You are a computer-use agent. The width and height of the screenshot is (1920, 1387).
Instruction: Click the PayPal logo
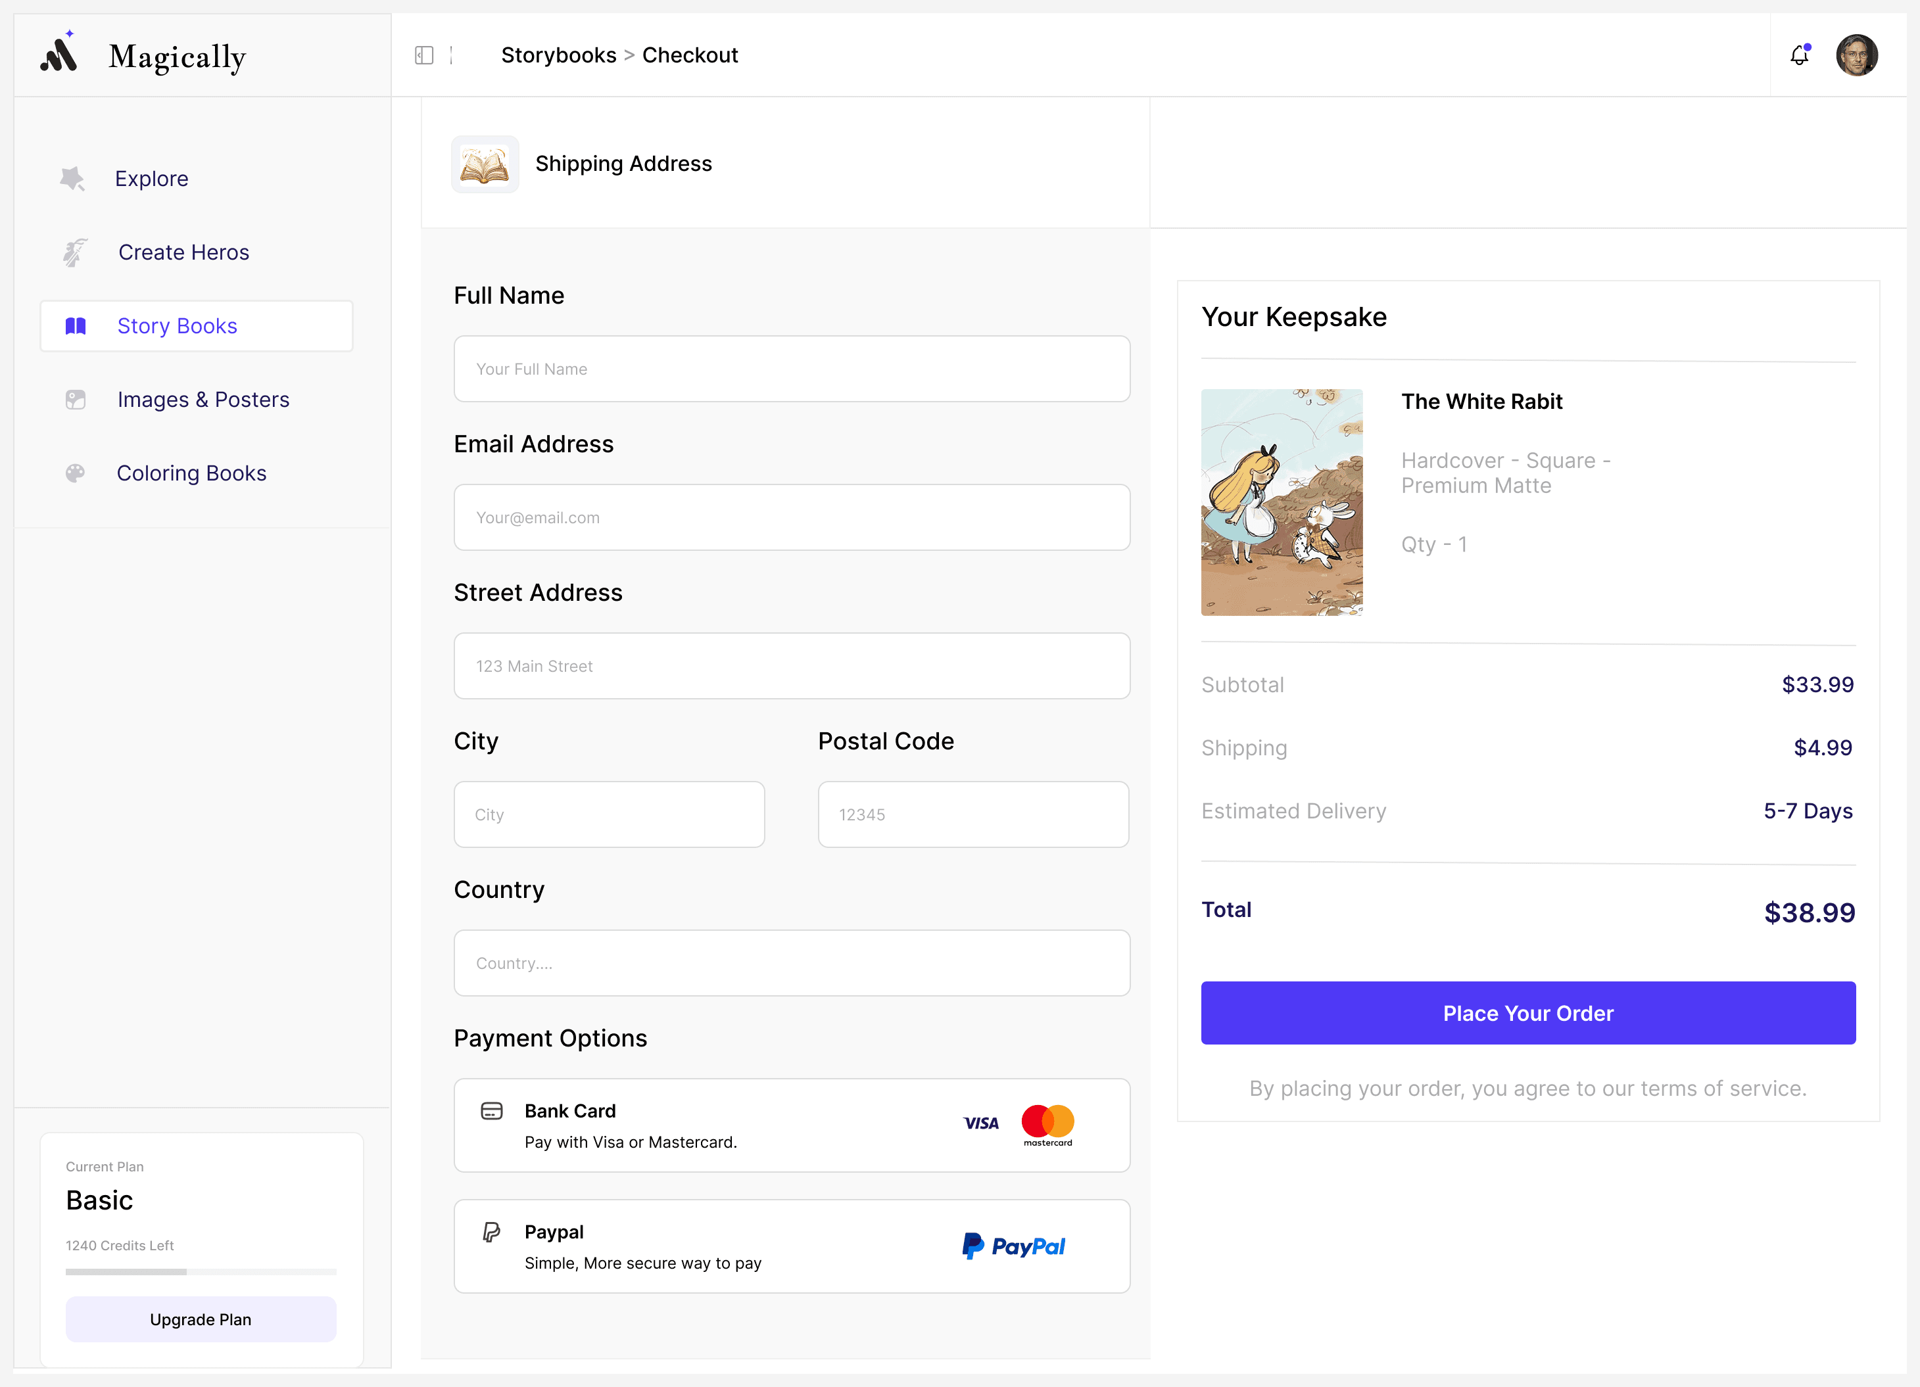pos(1013,1246)
